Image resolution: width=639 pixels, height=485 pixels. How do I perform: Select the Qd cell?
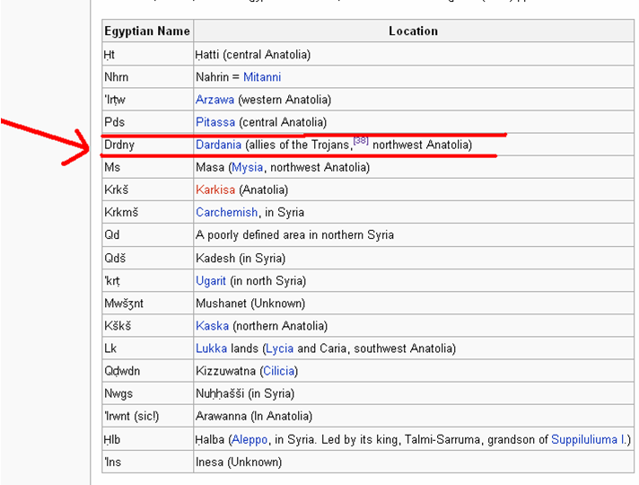(x=147, y=234)
